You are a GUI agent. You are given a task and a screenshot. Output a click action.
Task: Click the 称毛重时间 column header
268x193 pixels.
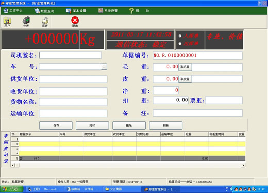[x=223, y=134]
